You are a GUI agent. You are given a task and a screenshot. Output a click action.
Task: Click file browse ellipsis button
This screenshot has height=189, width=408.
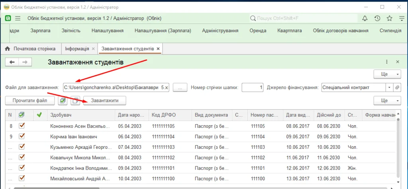point(180,88)
